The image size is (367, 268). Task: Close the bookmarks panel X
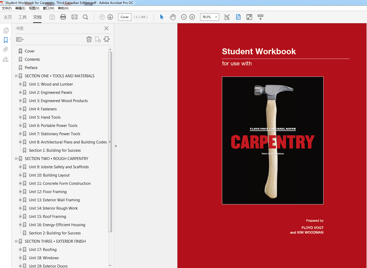(x=106, y=28)
